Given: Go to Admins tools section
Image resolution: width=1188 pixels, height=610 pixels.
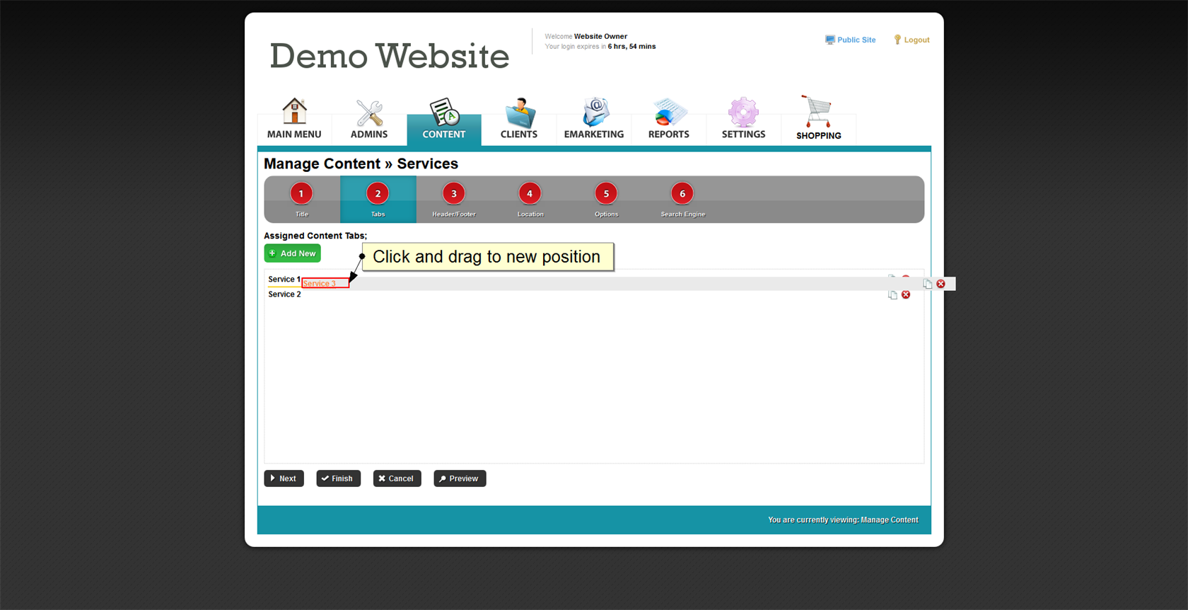Looking at the screenshot, I should (x=369, y=119).
